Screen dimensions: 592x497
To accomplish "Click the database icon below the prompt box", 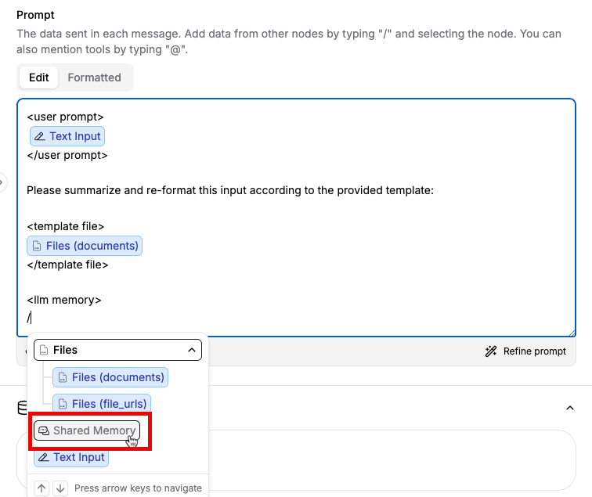I will click(x=23, y=408).
